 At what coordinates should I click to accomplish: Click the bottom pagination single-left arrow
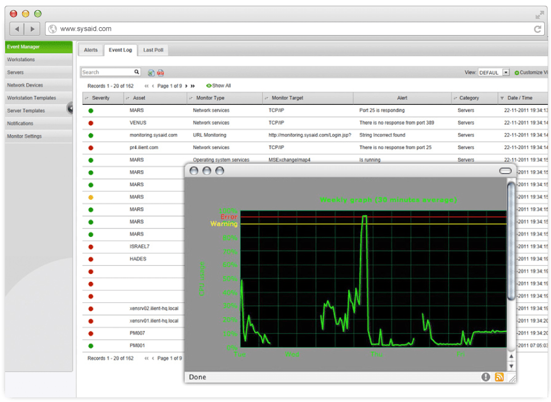click(x=153, y=359)
